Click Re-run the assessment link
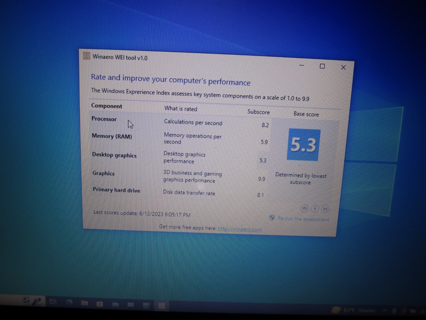Image resolution: width=426 pixels, height=320 pixels. [303, 219]
